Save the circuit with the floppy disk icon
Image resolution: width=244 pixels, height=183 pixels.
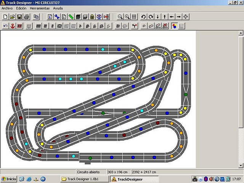[19, 17]
